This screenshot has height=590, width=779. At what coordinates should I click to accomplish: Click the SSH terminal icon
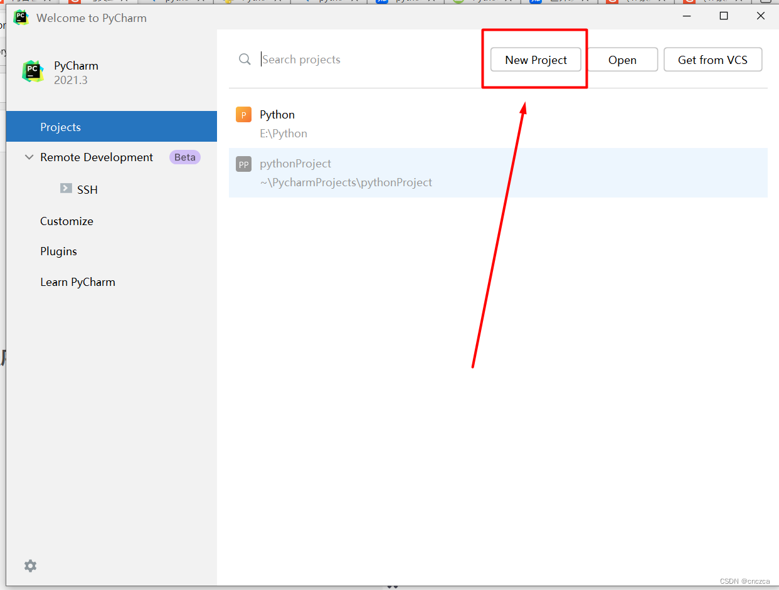[x=66, y=188]
